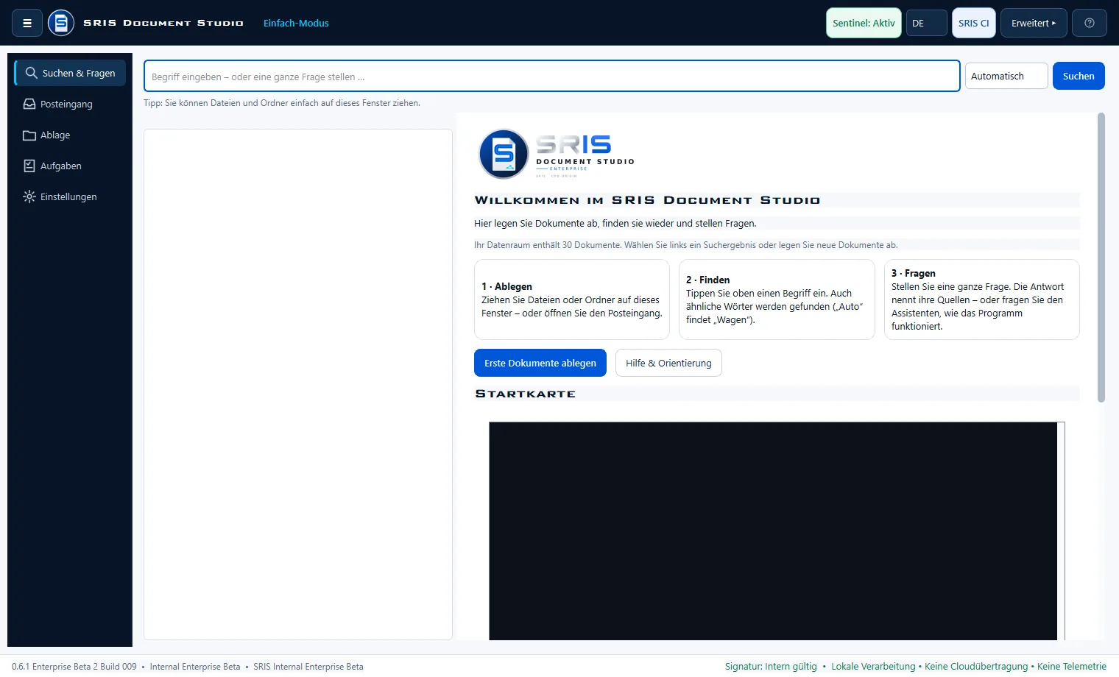The height and width of the screenshot is (677, 1119).
Task: Click the welcome panel vertical scrollbar
Action: 1101,258
